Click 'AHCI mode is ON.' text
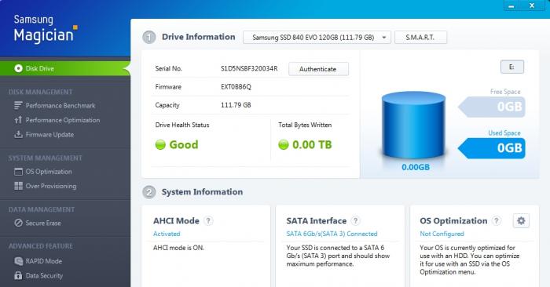Image resolution: width=550 pixels, height=287 pixels. click(178, 248)
